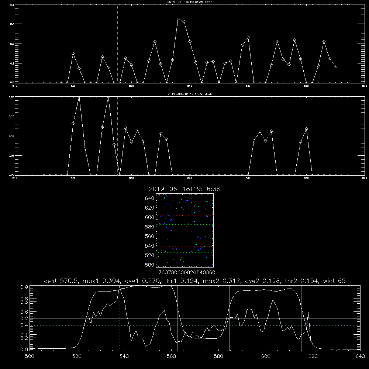Click the dawn plot peak diamond near x 850
Screen dimensions: 369x369
[x=248, y=38]
